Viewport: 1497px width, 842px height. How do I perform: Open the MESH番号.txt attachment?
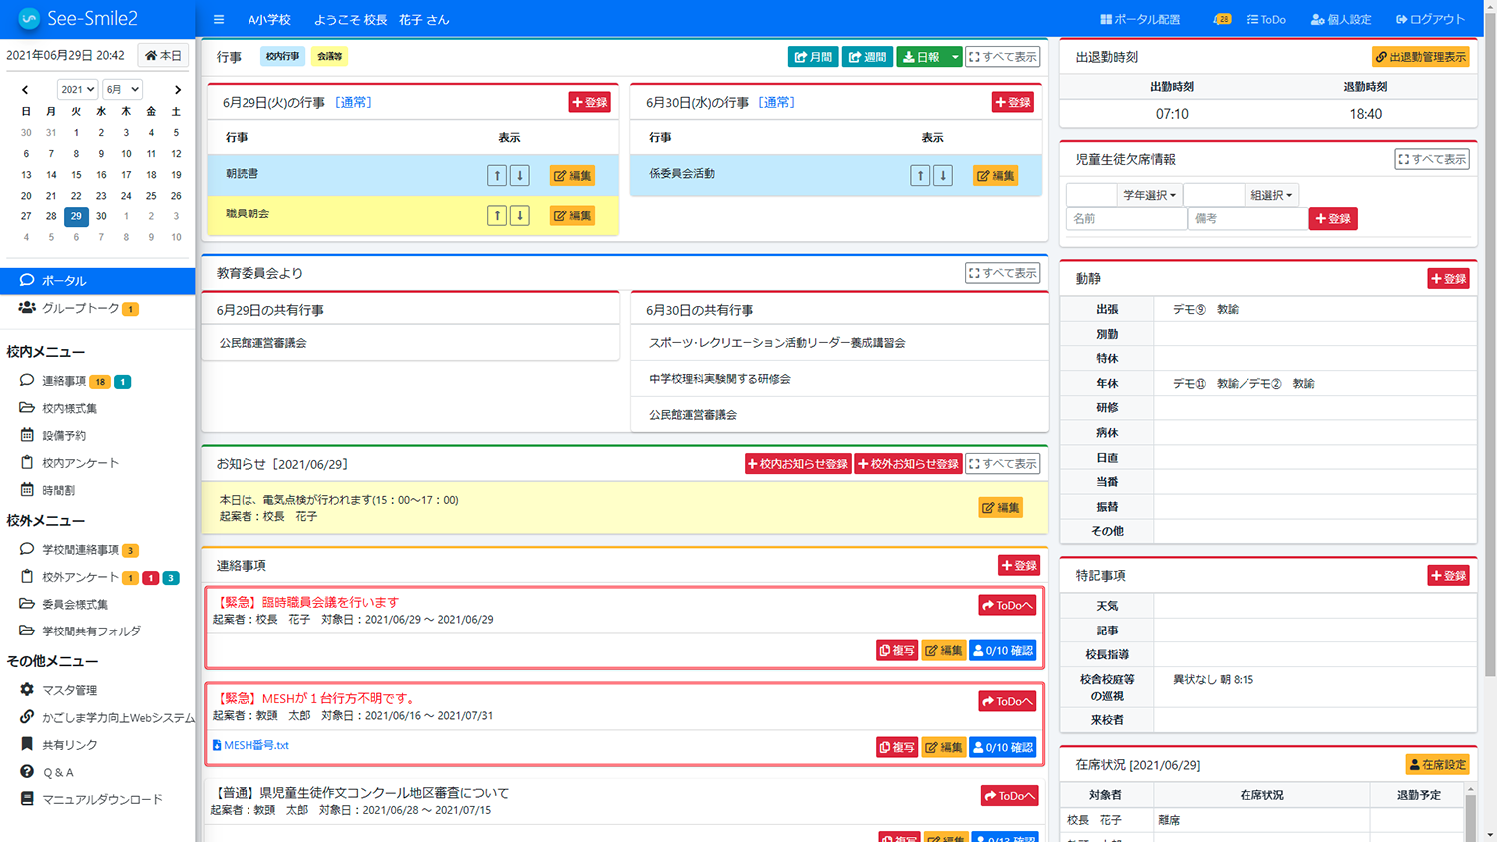pyautogui.click(x=250, y=745)
